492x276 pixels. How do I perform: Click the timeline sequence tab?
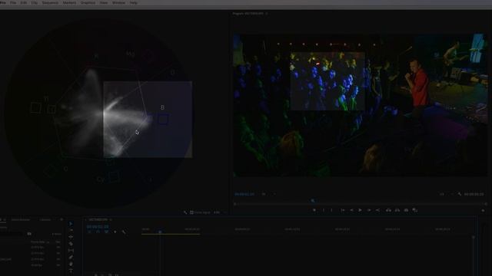pos(98,220)
